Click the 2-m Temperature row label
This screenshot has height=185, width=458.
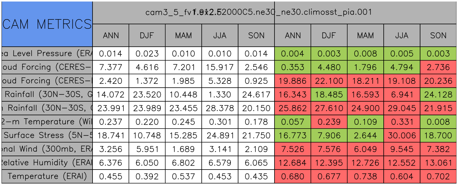coord(47,122)
